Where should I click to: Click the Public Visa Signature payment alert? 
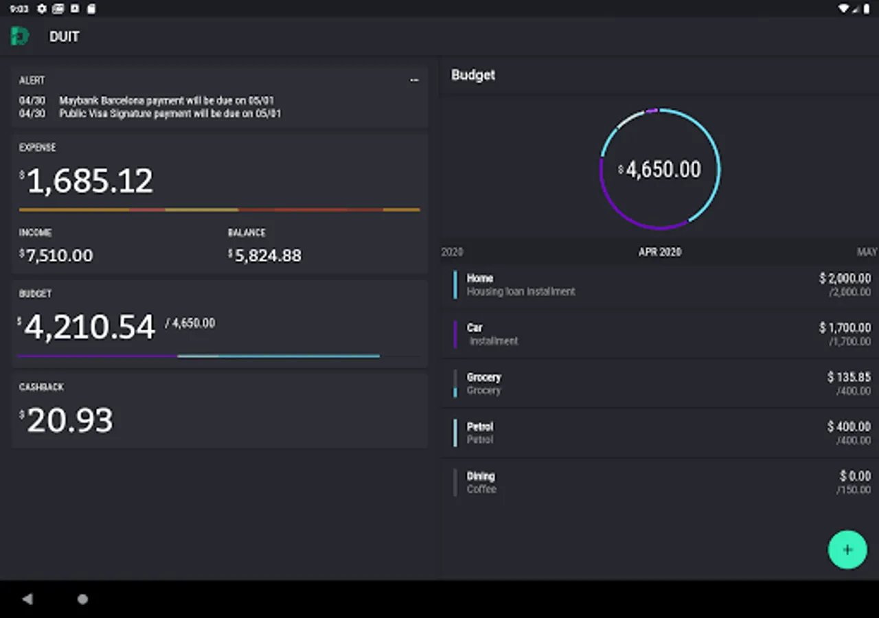[x=150, y=113]
